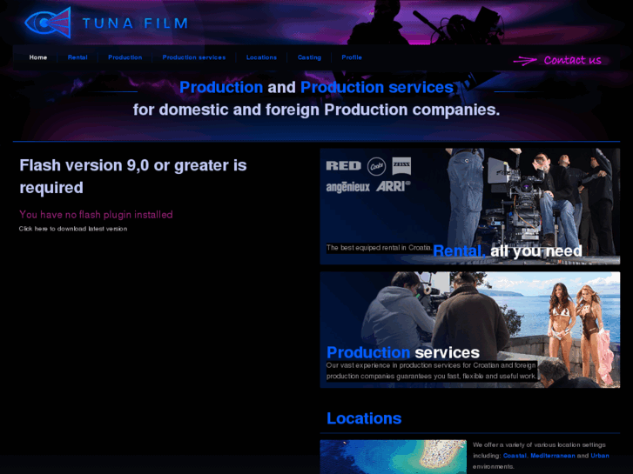633x474 pixels.
Task: Click 'Our vast experience in production services' text
Action: tap(431, 371)
